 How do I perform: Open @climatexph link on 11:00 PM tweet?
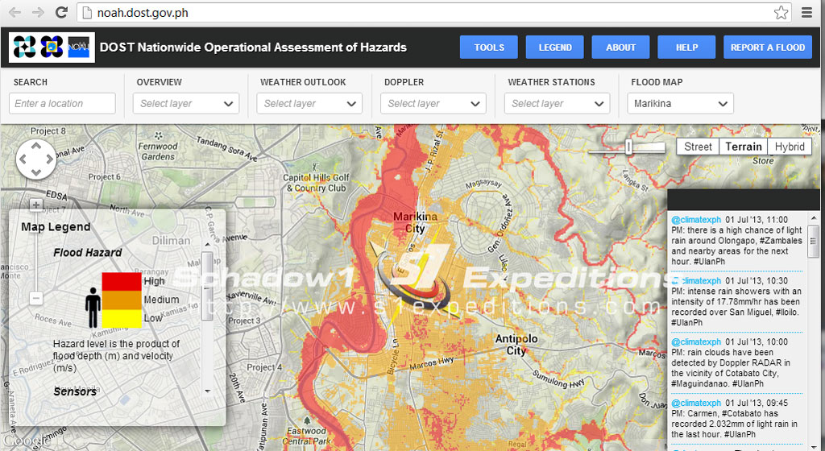pos(695,220)
